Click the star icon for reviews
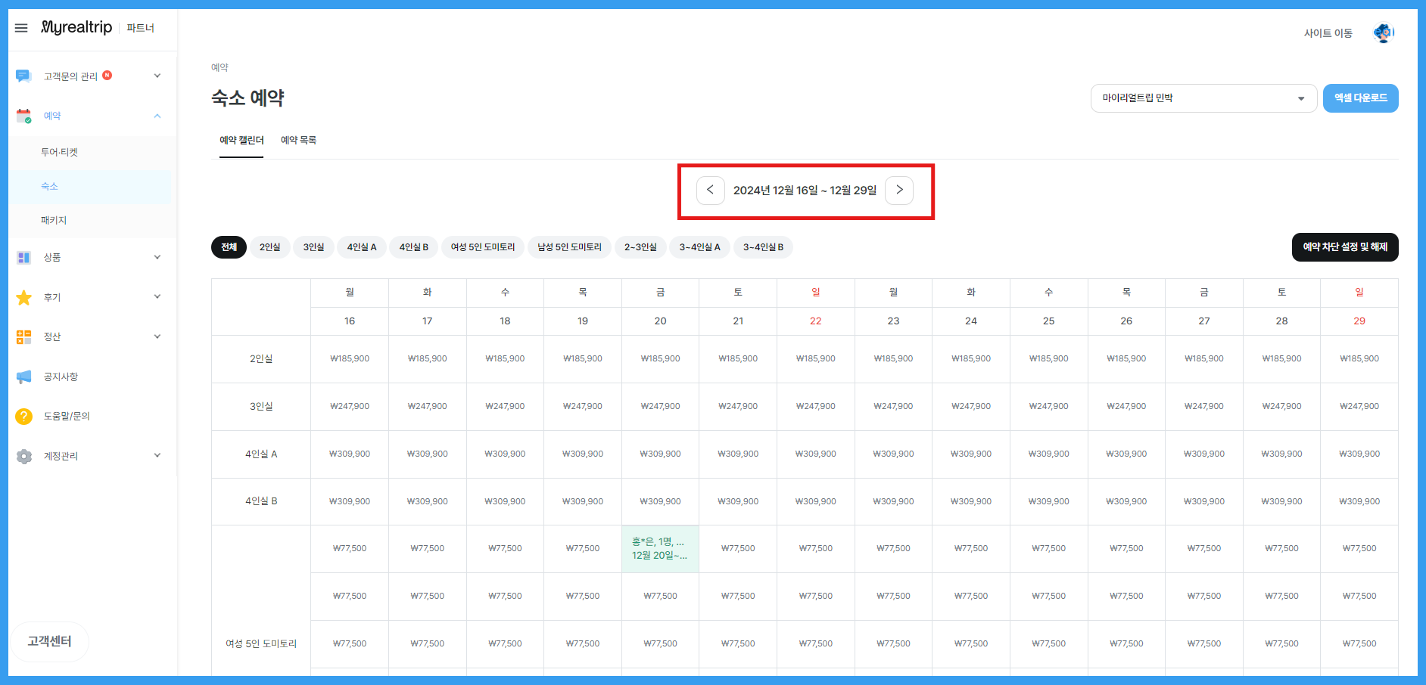 23,297
